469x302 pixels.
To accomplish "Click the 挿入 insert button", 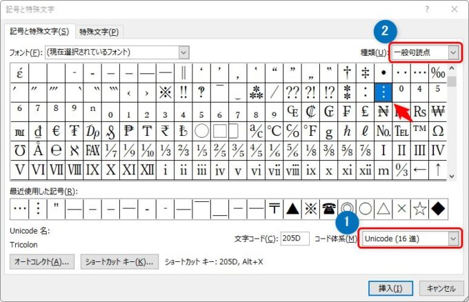I will coord(392,288).
